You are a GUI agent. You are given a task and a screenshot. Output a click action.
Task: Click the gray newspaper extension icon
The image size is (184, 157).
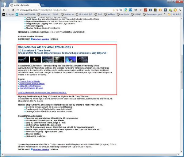[136, 10]
